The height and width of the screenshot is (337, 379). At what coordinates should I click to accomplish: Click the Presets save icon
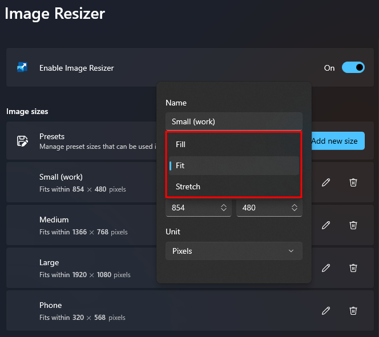tap(22, 141)
